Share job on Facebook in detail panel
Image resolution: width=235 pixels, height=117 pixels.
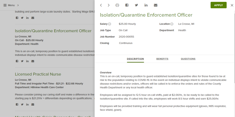coord(127,5)
